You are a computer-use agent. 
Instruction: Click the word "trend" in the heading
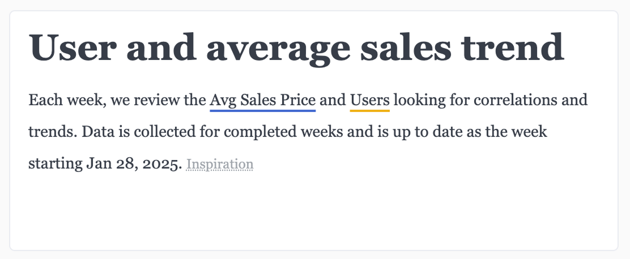click(513, 47)
